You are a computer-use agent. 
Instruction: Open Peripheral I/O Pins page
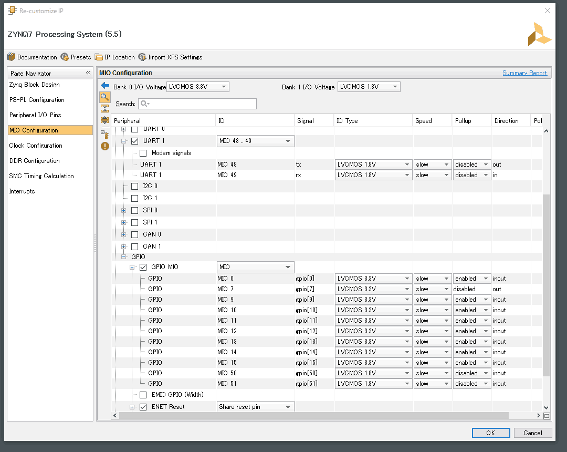[36, 115]
